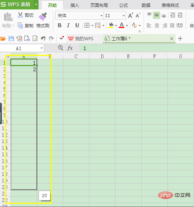
Task: Expand the clear format dropdown arrow
Action: click(x=140, y=25)
